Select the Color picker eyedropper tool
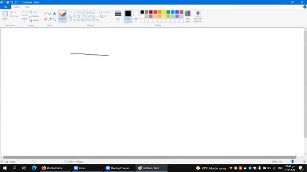Screen dimensions: 307x172 (x=50, y=19)
